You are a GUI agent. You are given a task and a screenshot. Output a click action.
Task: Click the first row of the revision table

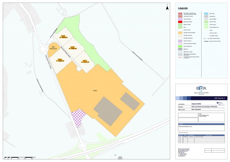tap(201, 137)
